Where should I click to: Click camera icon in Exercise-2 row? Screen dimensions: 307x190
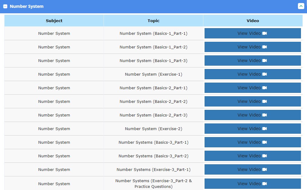click(264, 129)
